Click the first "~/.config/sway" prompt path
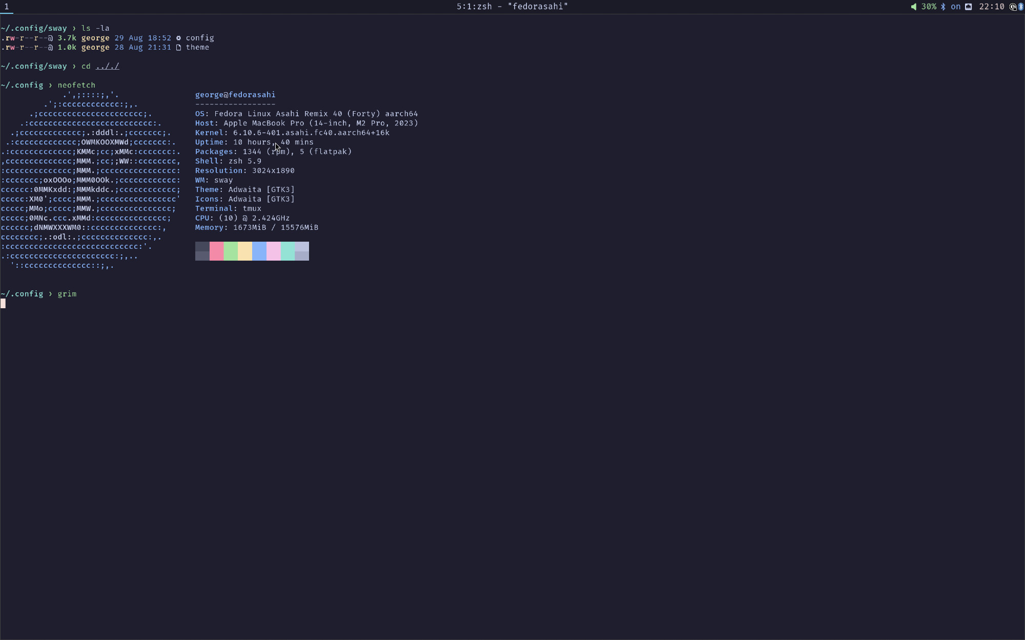Viewport: 1025px width, 640px height. click(x=34, y=28)
